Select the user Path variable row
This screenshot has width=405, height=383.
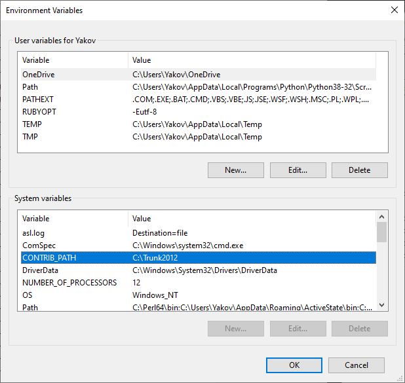[30, 87]
